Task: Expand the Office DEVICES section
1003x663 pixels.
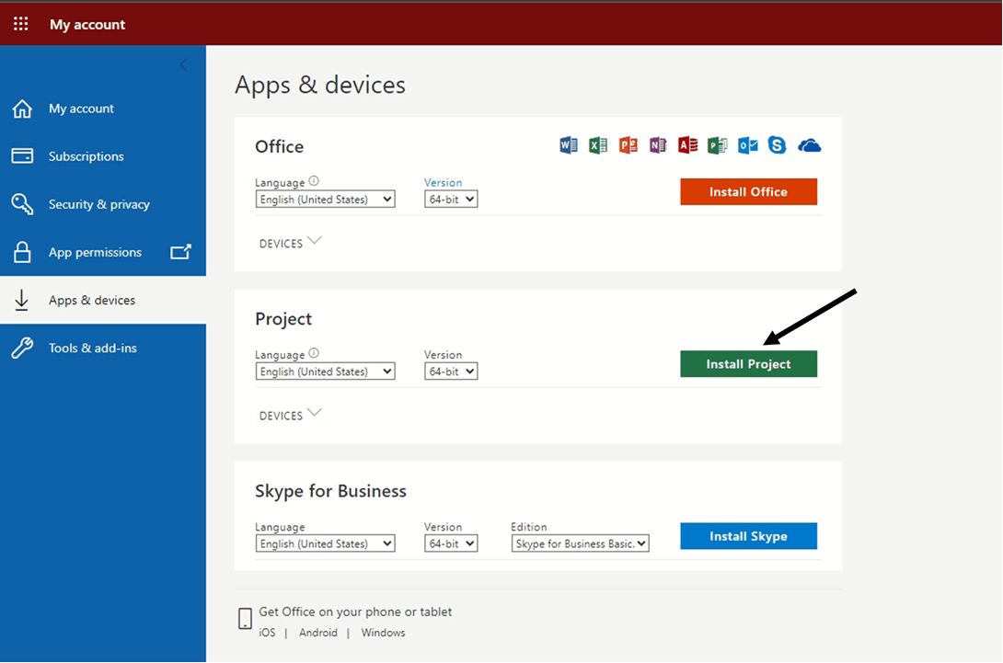Action: [x=290, y=243]
